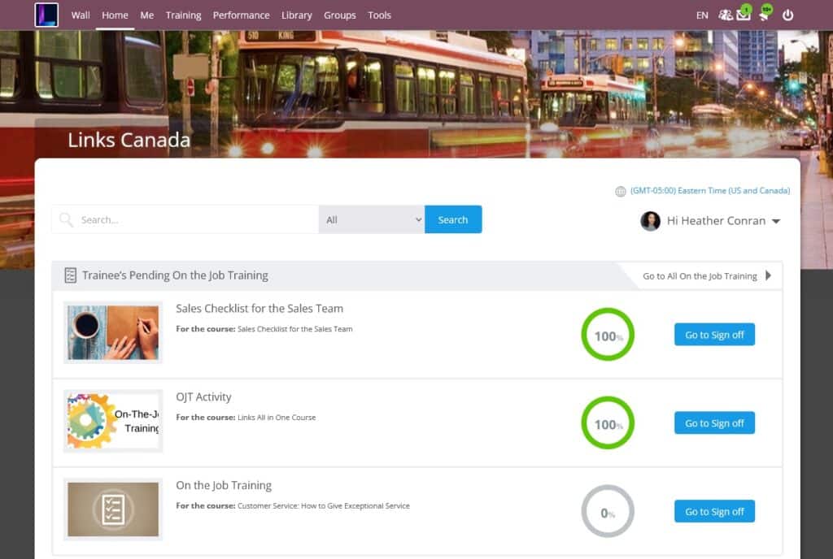Click the Sales Checklist for the Sales Team title
This screenshot has height=559, width=833.
(259, 309)
